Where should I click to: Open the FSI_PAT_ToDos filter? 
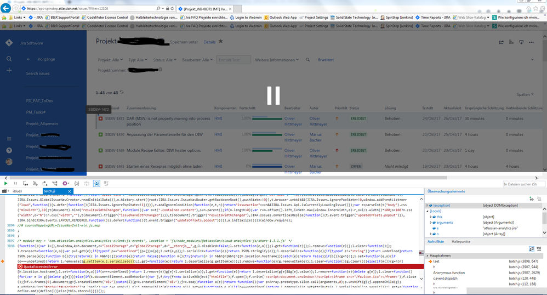point(39,101)
